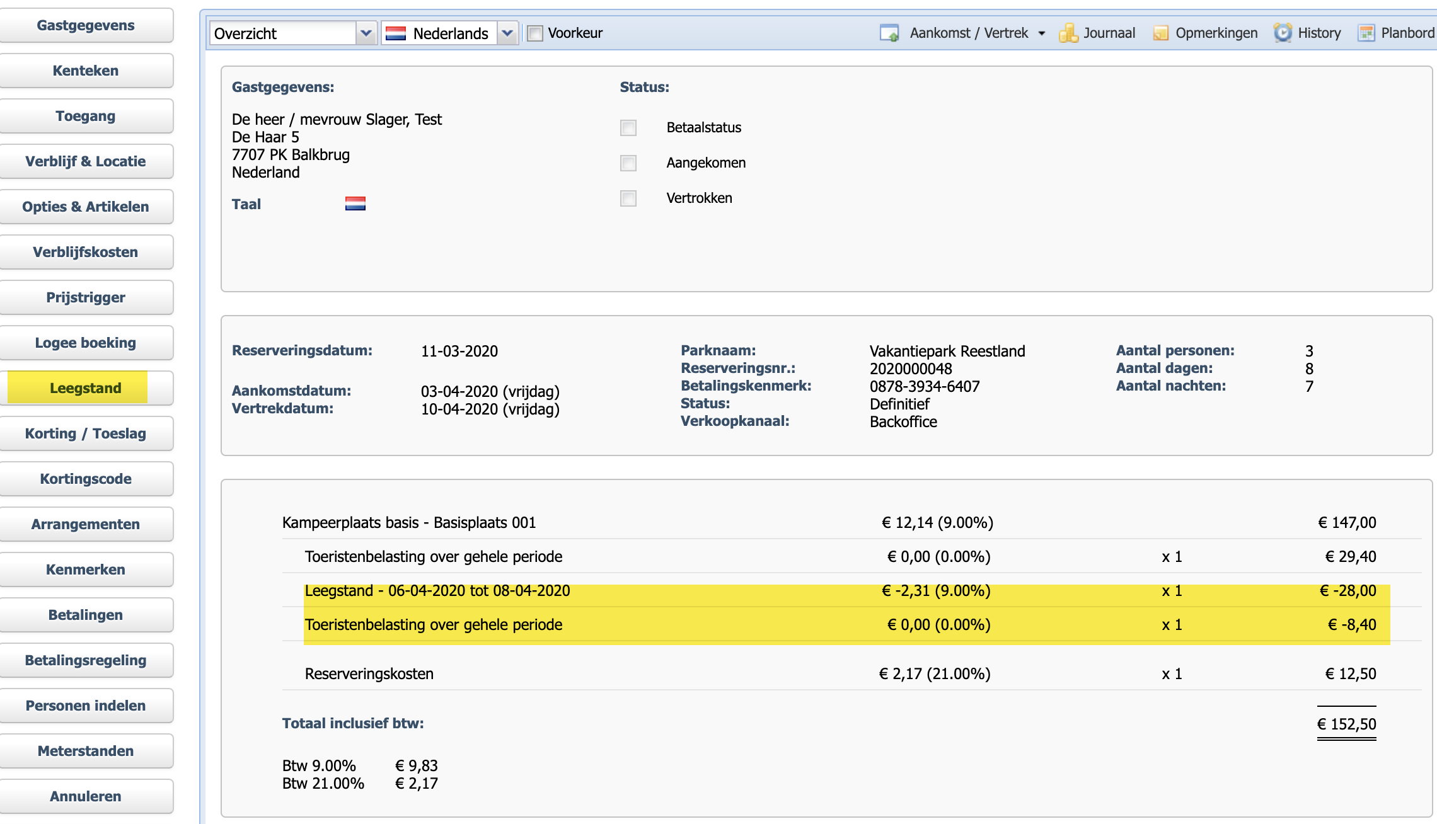Viewport: 1437px width, 824px height.
Task: Click the Reserveringskosten line
Action: [851, 673]
